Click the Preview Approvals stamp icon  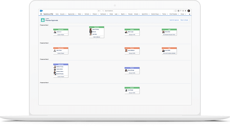[43, 20]
